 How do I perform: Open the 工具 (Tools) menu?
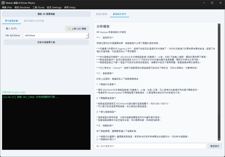(x=38, y=8)
